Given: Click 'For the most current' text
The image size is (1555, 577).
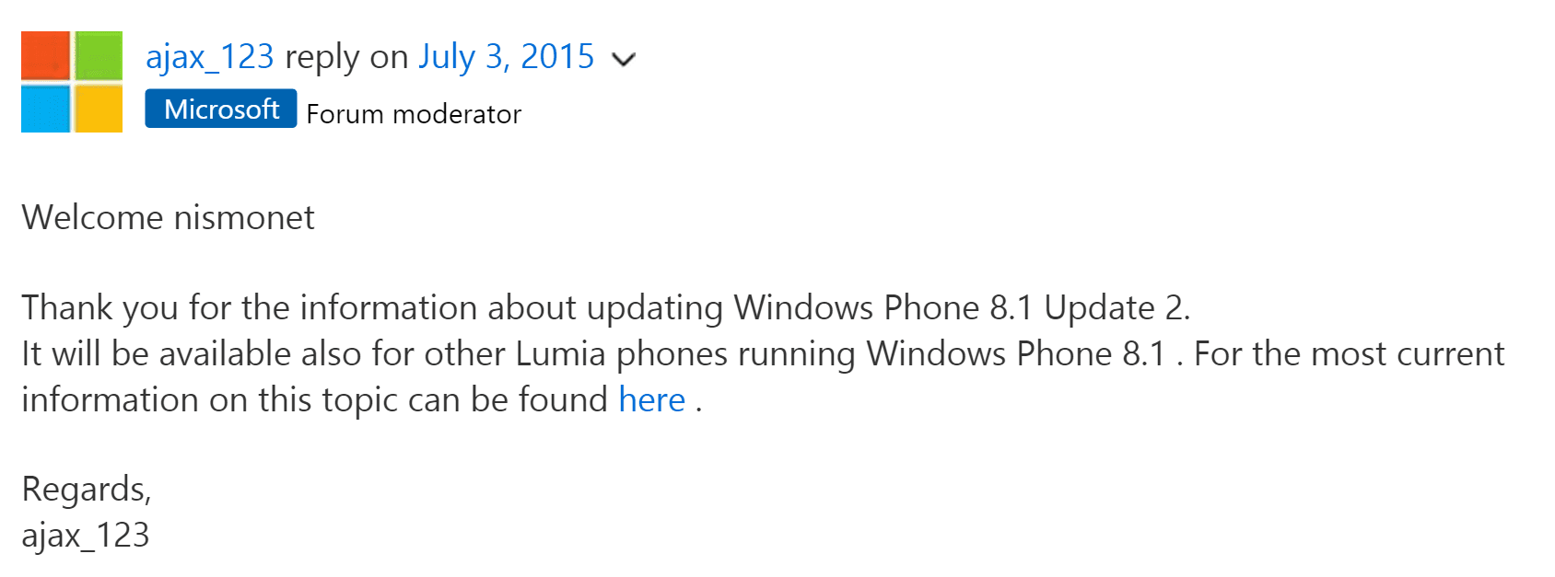Looking at the screenshot, I should coord(1349,354).
